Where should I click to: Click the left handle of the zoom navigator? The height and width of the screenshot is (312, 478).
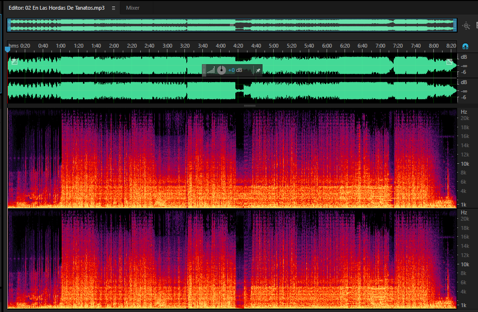pyautogui.click(x=9, y=25)
